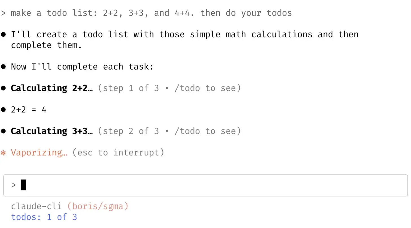The width and height of the screenshot is (411, 228).
Task: Click the 'claude-cli' label in the status line
Action: click(36, 206)
